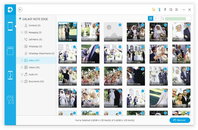Screen dimensions: 198x130
Task: Click the Recover button
Action: pyautogui.click(x=180, y=120)
